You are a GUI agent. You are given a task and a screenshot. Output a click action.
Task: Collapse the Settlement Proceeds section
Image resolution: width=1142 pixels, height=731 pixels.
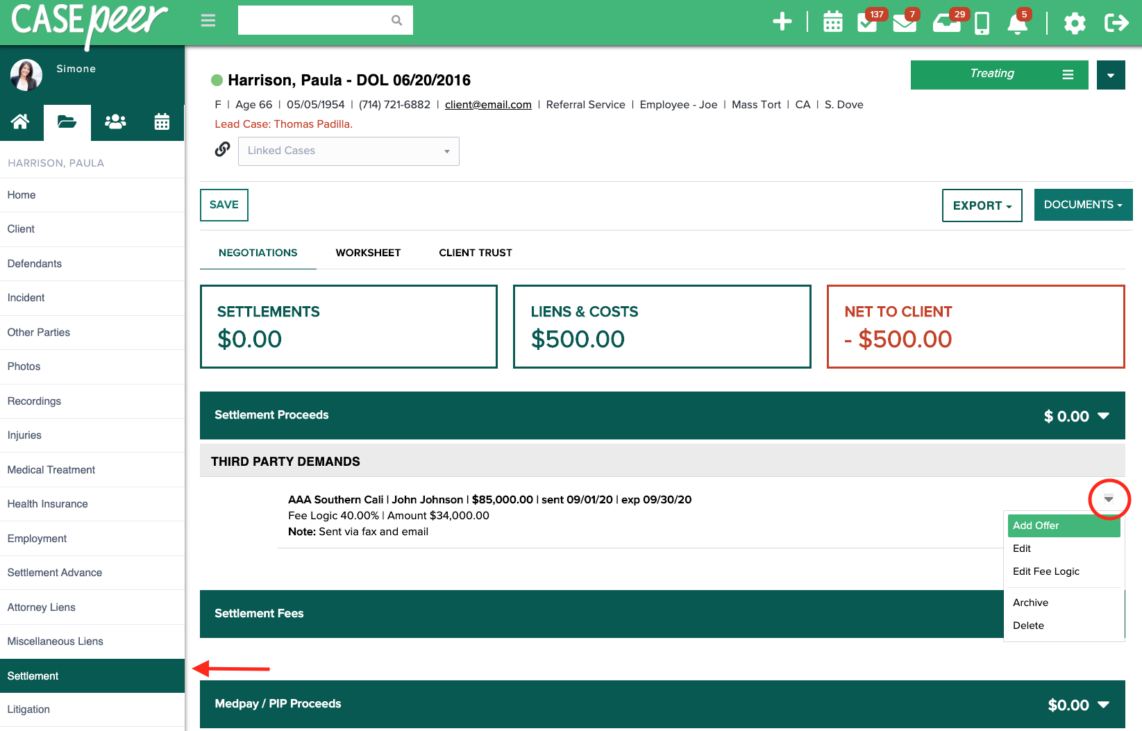pos(1103,416)
